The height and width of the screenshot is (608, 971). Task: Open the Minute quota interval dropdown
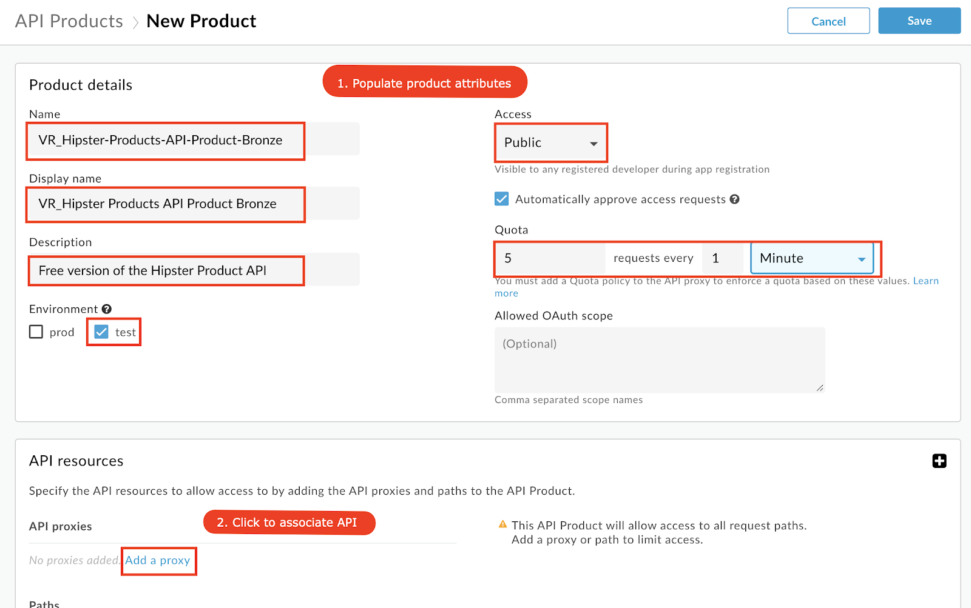[812, 258]
